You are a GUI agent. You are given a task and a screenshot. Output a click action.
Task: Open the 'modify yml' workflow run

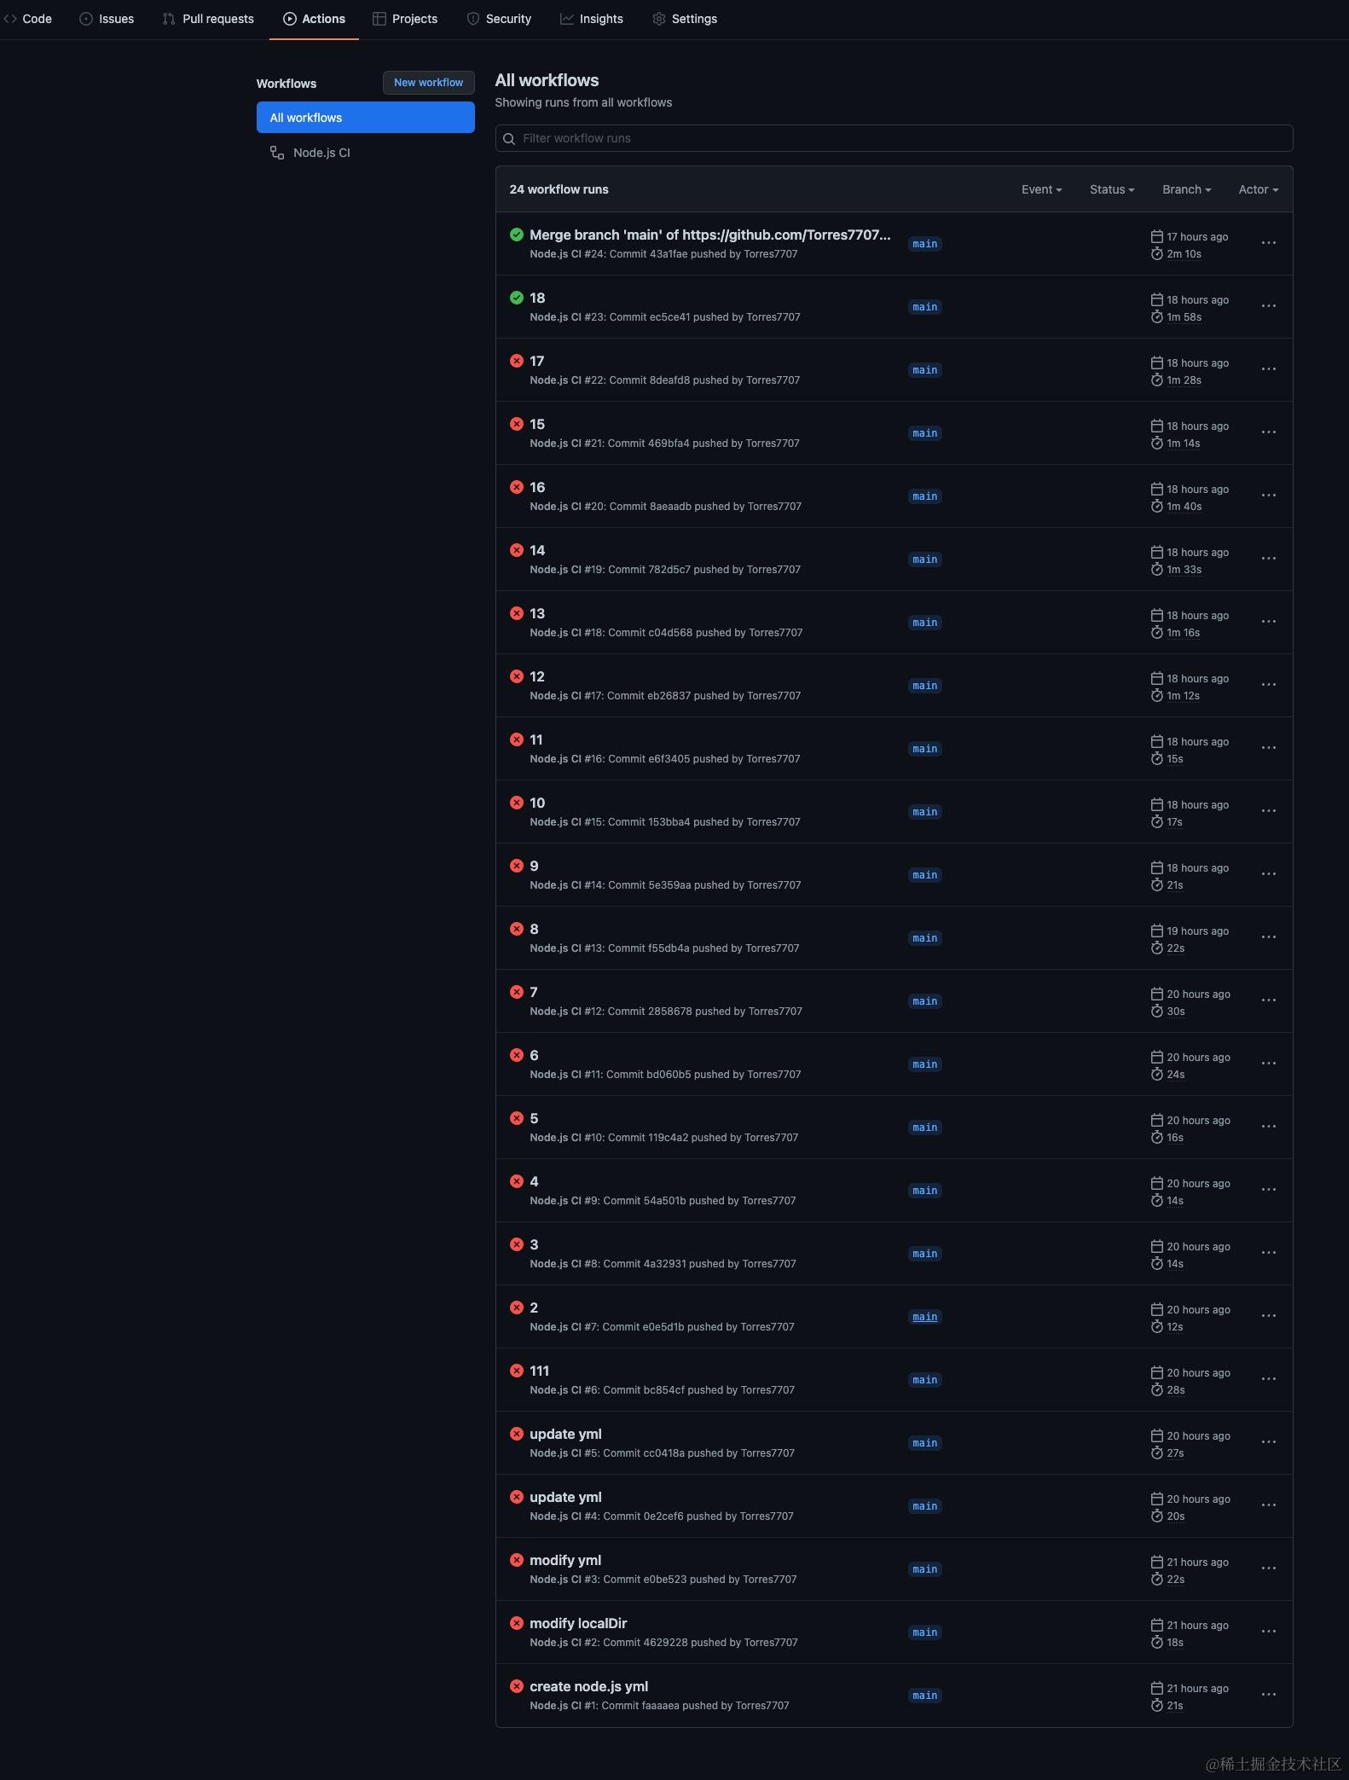click(x=565, y=1560)
